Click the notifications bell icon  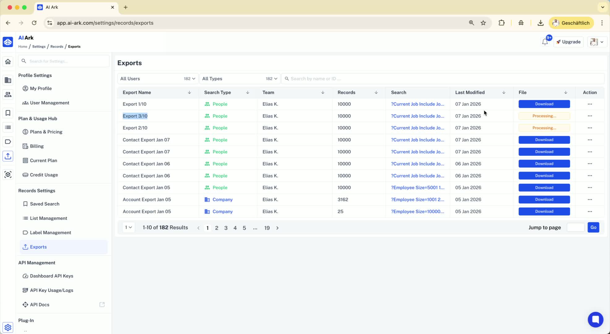pos(545,42)
